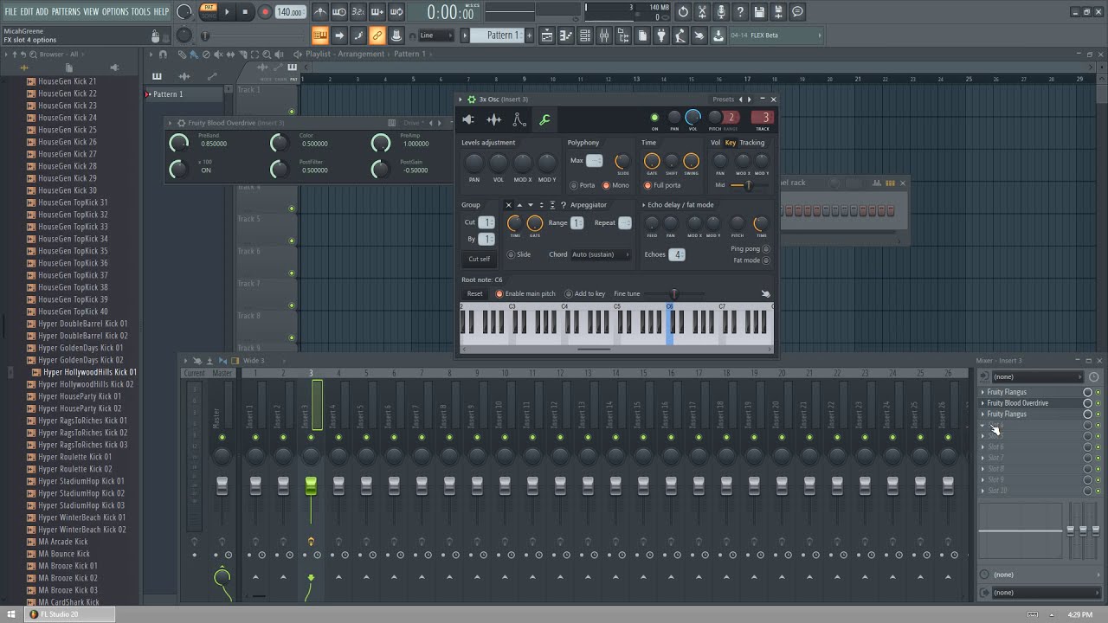Click the undo history icon in toolbar

point(683,12)
